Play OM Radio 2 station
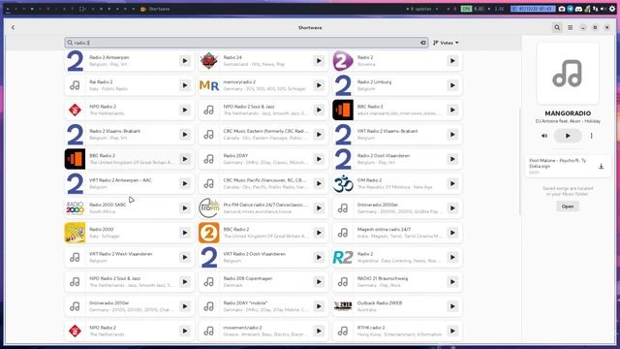The image size is (620, 349). (452, 183)
